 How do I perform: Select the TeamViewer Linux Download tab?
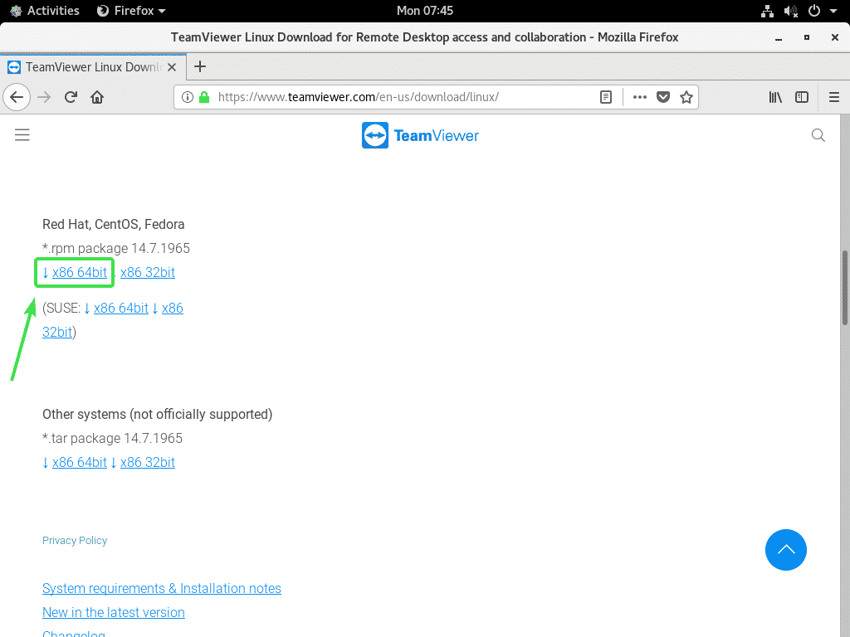point(93,67)
